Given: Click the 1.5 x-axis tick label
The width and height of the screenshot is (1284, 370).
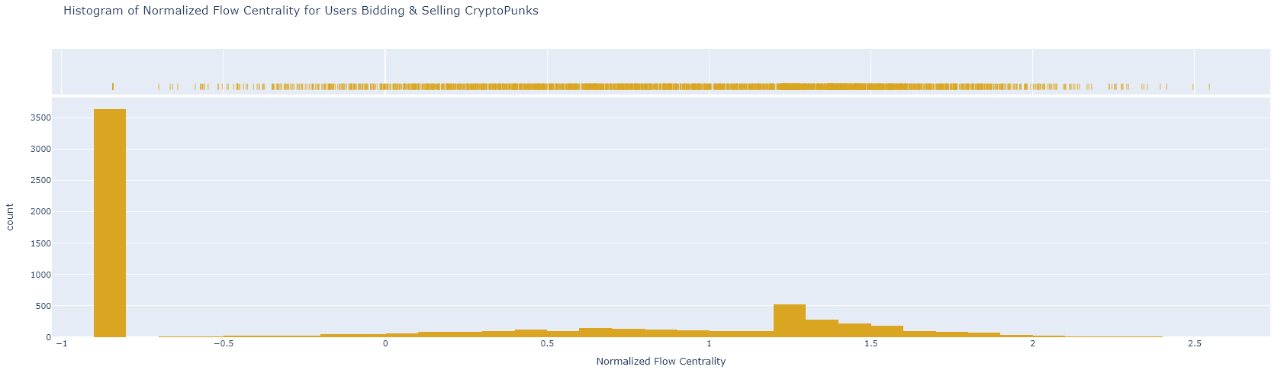Looking at the screenshot, I should [870, 344].
